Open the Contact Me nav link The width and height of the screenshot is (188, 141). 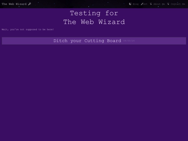178,4
